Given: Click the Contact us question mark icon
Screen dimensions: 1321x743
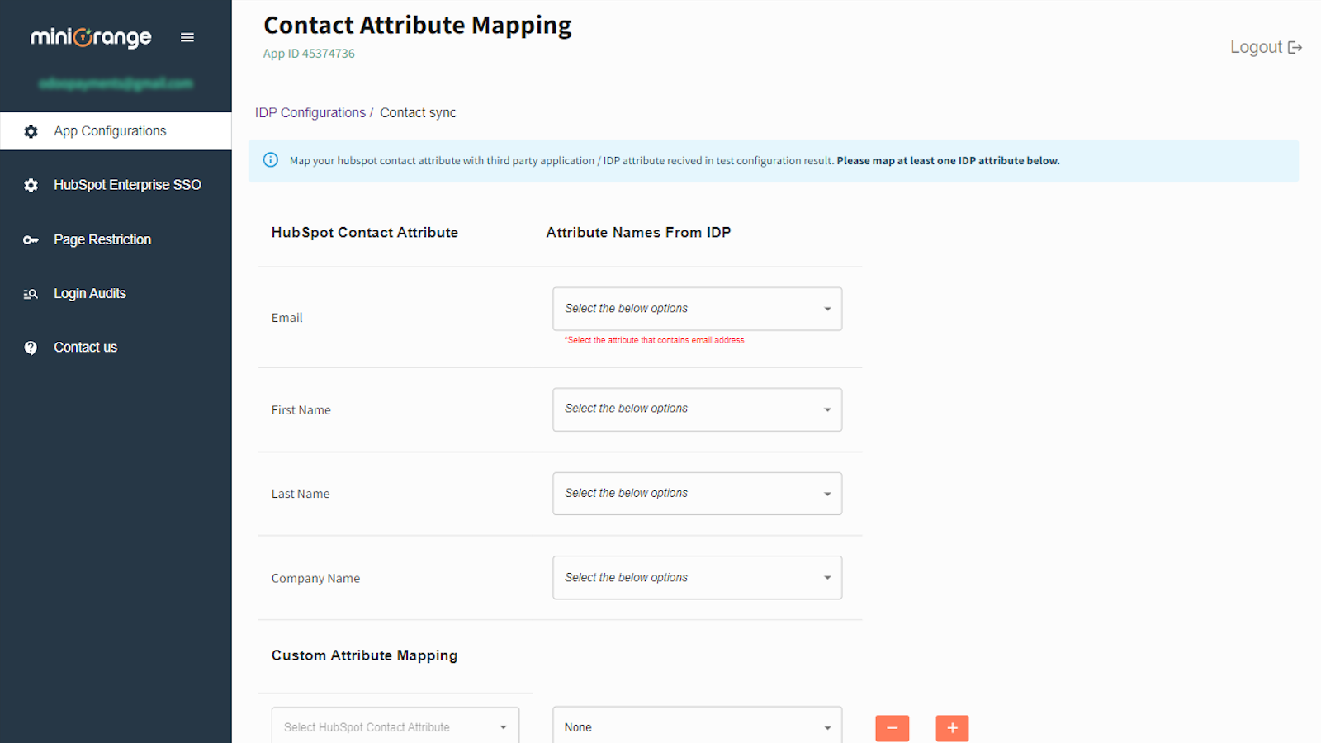Looking at the screenshot, I should [31, 347].
